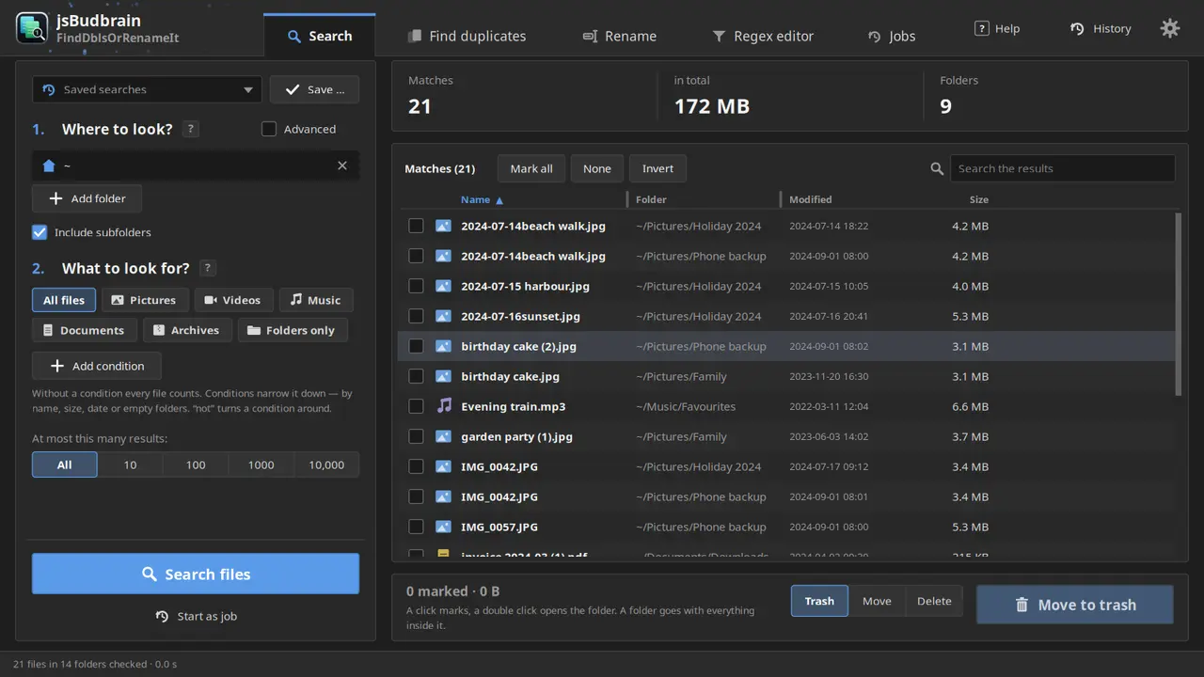Viewport: 1204px width, 677px height.
Task: Click the jsBudbrain app logo
Action: coord(32,28)
